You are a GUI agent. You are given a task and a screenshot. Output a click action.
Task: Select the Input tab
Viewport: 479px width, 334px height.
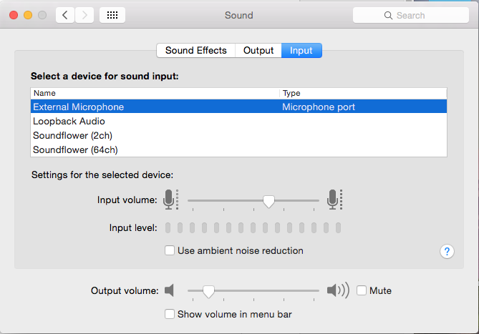tap(301, 50)
